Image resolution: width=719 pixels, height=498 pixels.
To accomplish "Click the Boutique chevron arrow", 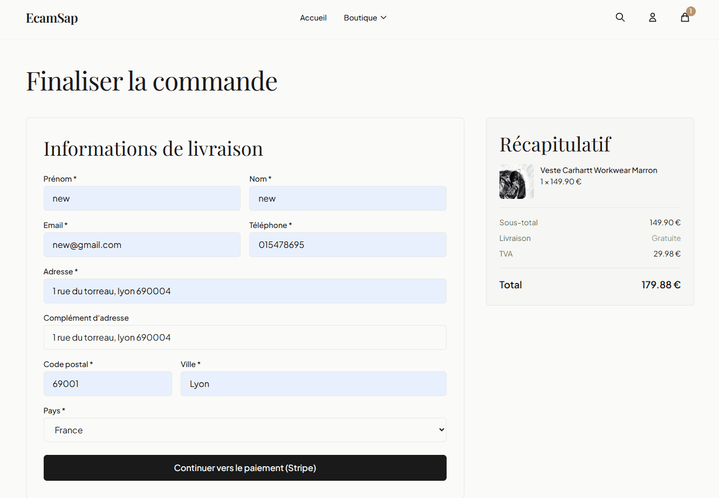I will point(384,18).
